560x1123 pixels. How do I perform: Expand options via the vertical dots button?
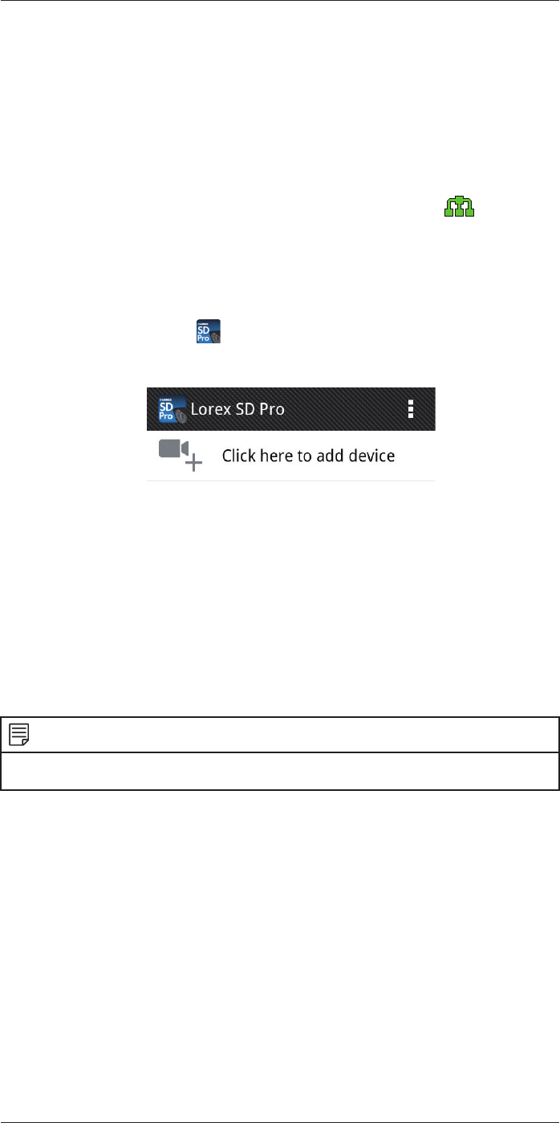coord(411,409)
